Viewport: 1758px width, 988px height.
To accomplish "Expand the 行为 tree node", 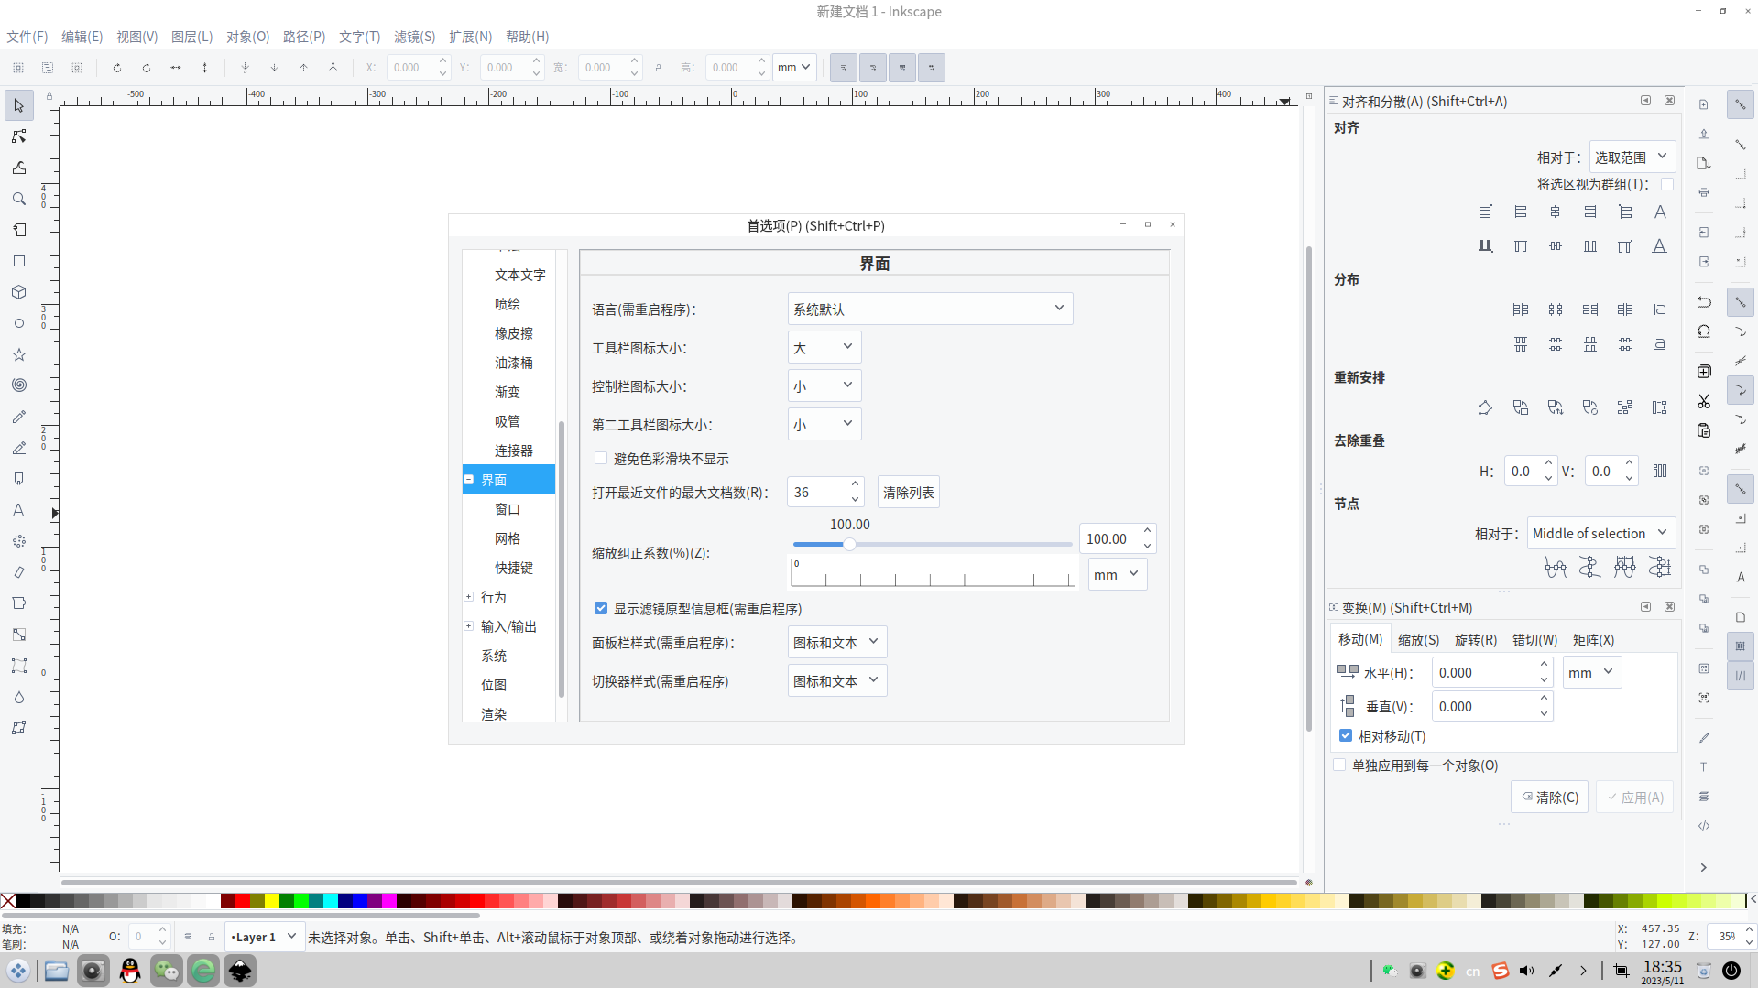I will click(x=469, y=597).
